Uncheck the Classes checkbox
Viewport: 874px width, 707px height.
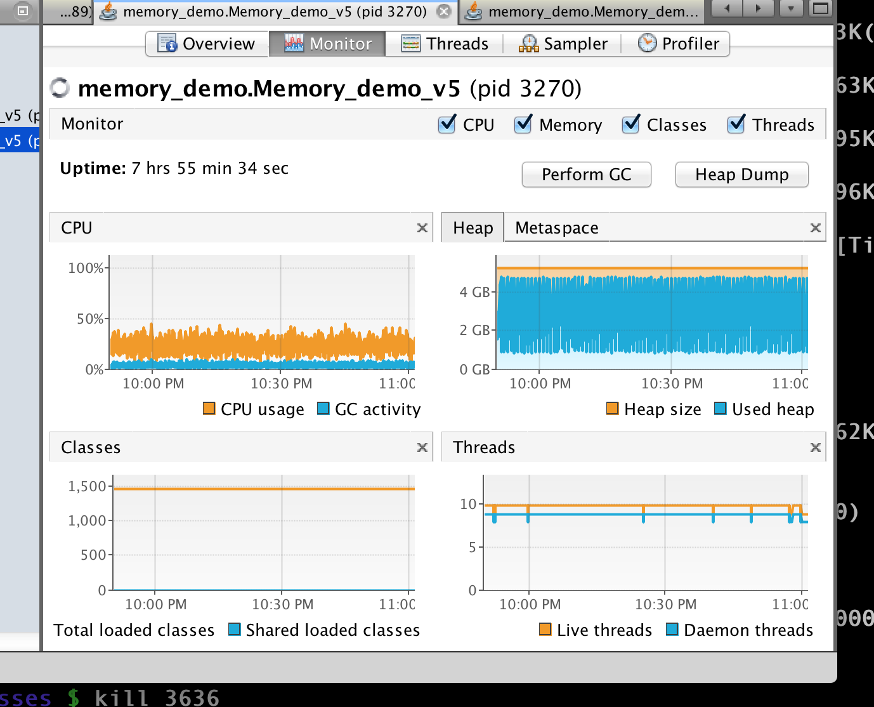631,124
